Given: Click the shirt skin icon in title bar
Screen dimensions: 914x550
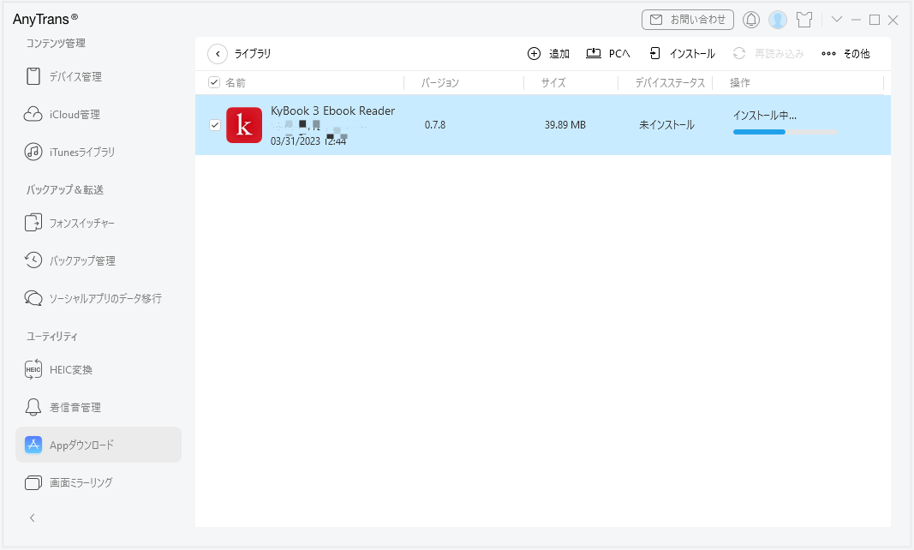Looking at the screenshot, I should pos(804,20).
